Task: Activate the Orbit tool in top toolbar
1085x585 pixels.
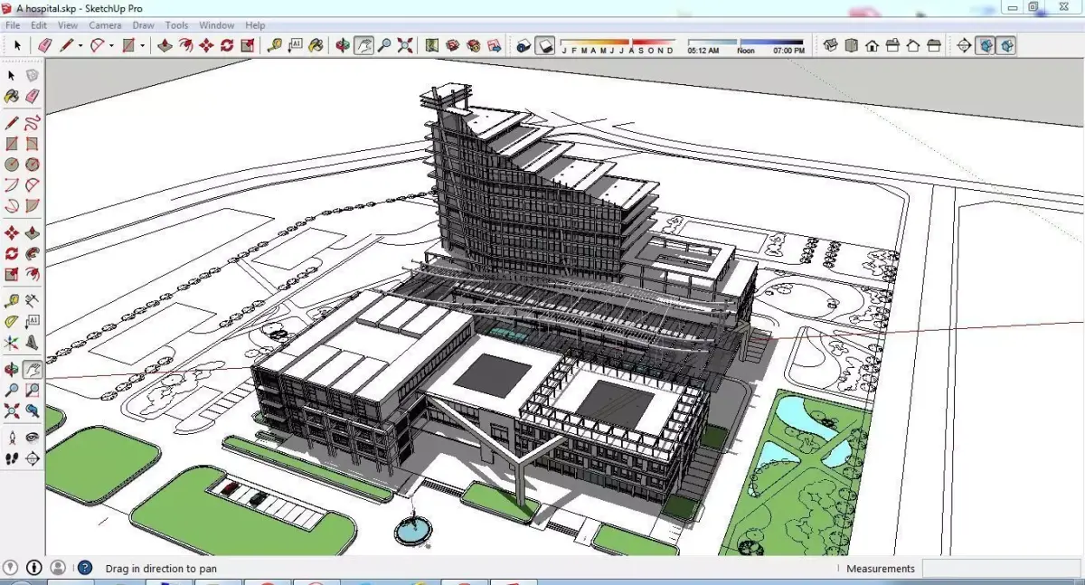Action: [x=343, y=45]
